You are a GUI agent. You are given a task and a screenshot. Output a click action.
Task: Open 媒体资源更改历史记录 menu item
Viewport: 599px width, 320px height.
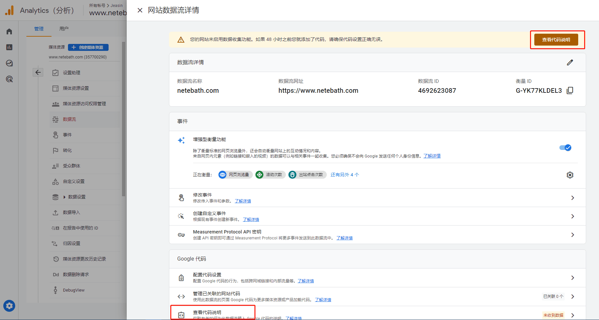pyautogui.click(x=85, y=259)
